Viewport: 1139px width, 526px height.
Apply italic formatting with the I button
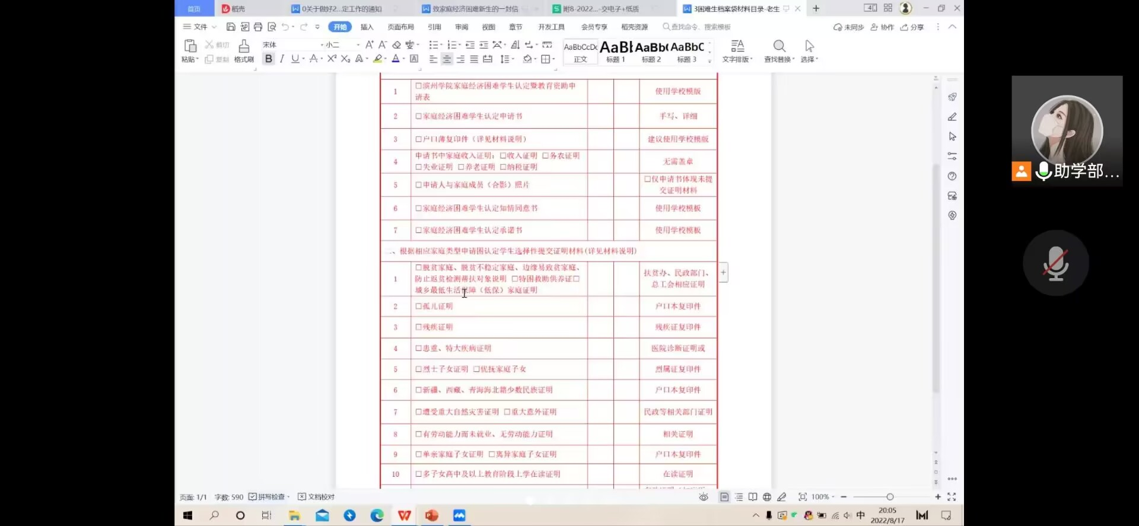tap(282, 59)
